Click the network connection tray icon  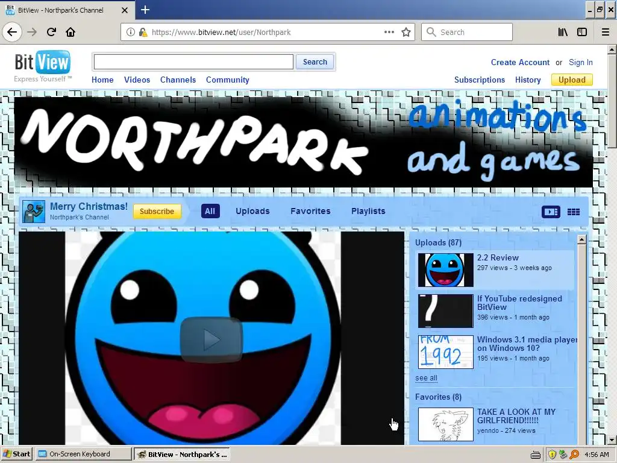(x=563, y=455)
